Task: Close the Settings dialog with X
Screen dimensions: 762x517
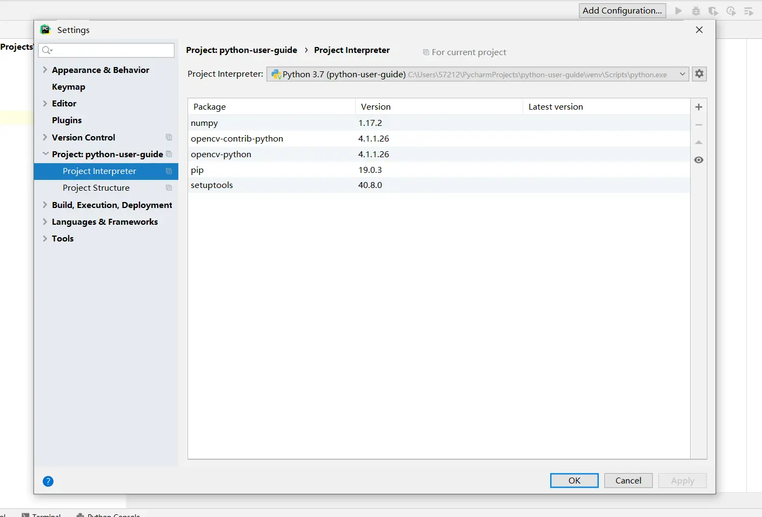Action: point(699,30)
